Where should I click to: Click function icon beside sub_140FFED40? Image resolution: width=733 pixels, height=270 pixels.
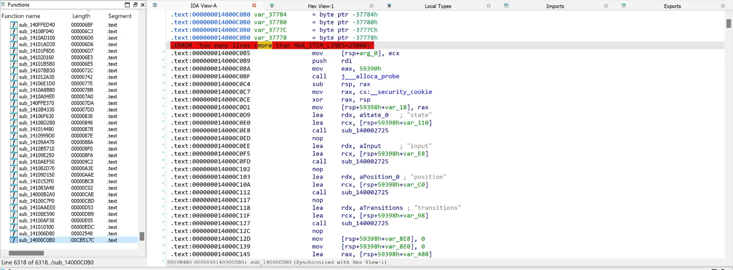(14, 25)
